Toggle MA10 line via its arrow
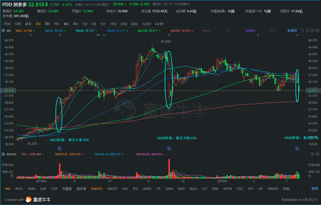The height and width of the screenshot is (205, 321). [65, 31]
